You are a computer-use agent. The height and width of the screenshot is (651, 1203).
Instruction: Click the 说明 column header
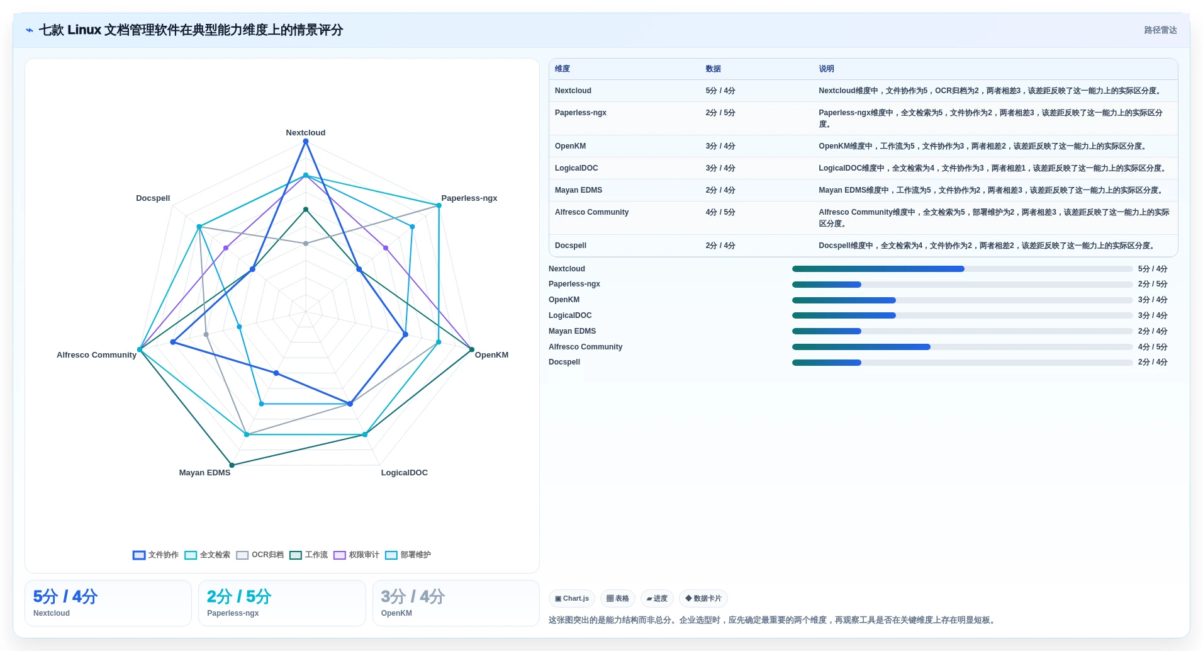pyautogui.click(x=826, y=69)
